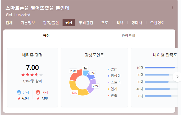181x115 pixels.
Task: Click the 10대 satisfaction bar
Action: (x=161, y=68)
